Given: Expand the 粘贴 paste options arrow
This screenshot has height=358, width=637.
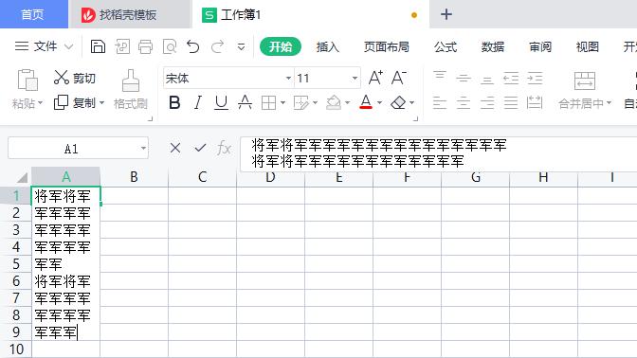Looking at the screenshot, I should [40, 103].
